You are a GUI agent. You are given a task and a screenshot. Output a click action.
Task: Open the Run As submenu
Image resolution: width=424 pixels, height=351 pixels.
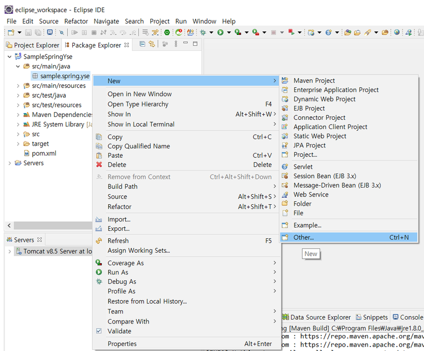[x=187, y=272]
